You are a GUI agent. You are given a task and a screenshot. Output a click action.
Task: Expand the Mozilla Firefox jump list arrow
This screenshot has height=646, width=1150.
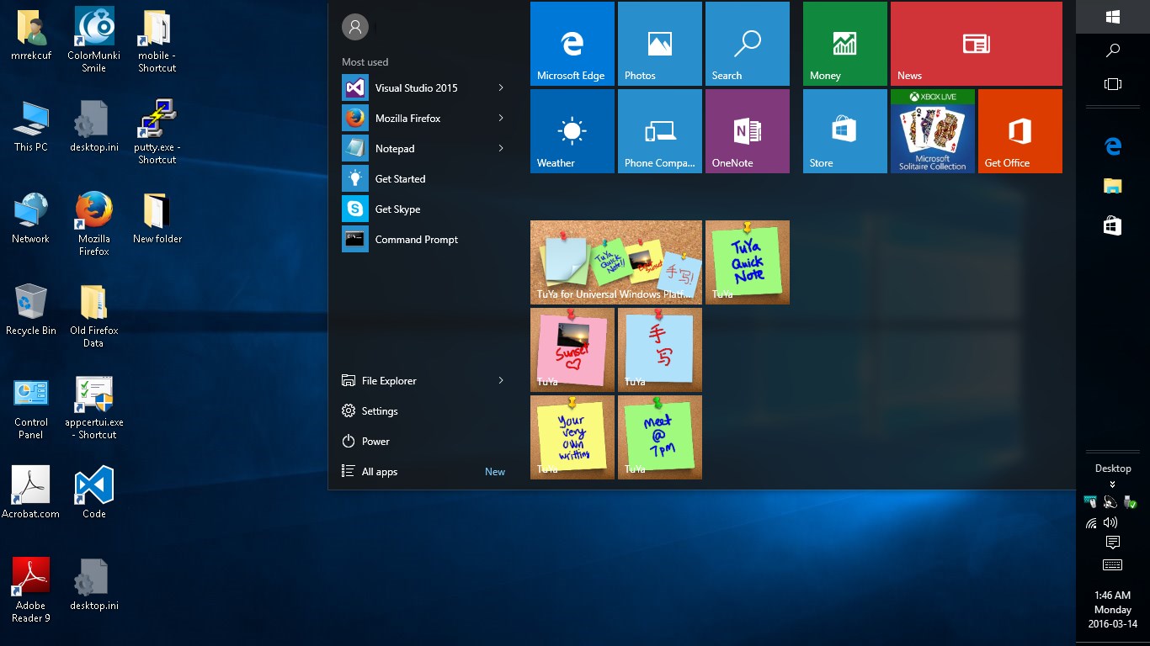(x=501, y=119)
